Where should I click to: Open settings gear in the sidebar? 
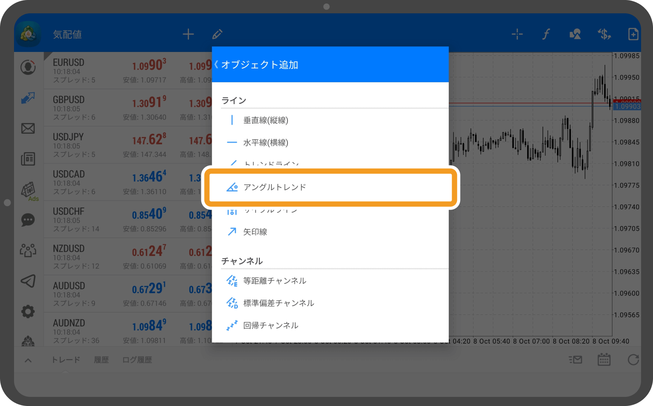pyautogui.click(x=28, y=311)
